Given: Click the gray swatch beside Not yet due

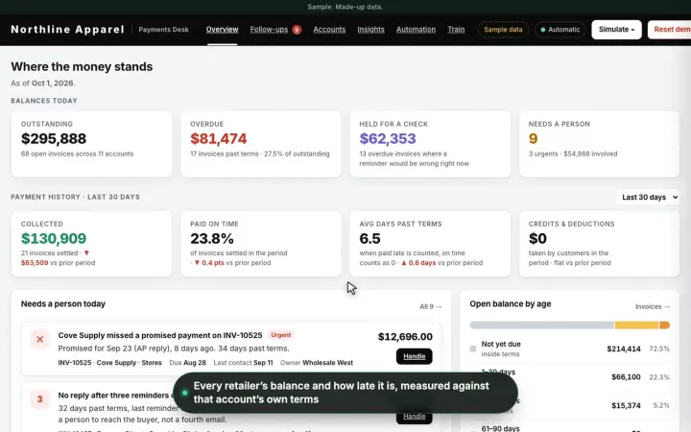Looking at the screenshot, I should coord(473,348).
